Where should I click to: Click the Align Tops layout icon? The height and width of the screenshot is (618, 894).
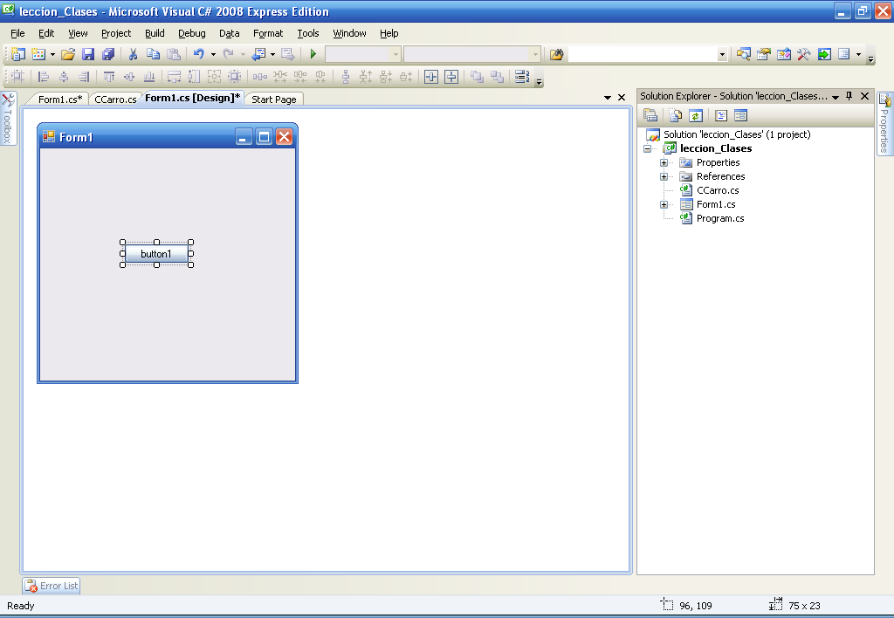click(109, 77)
